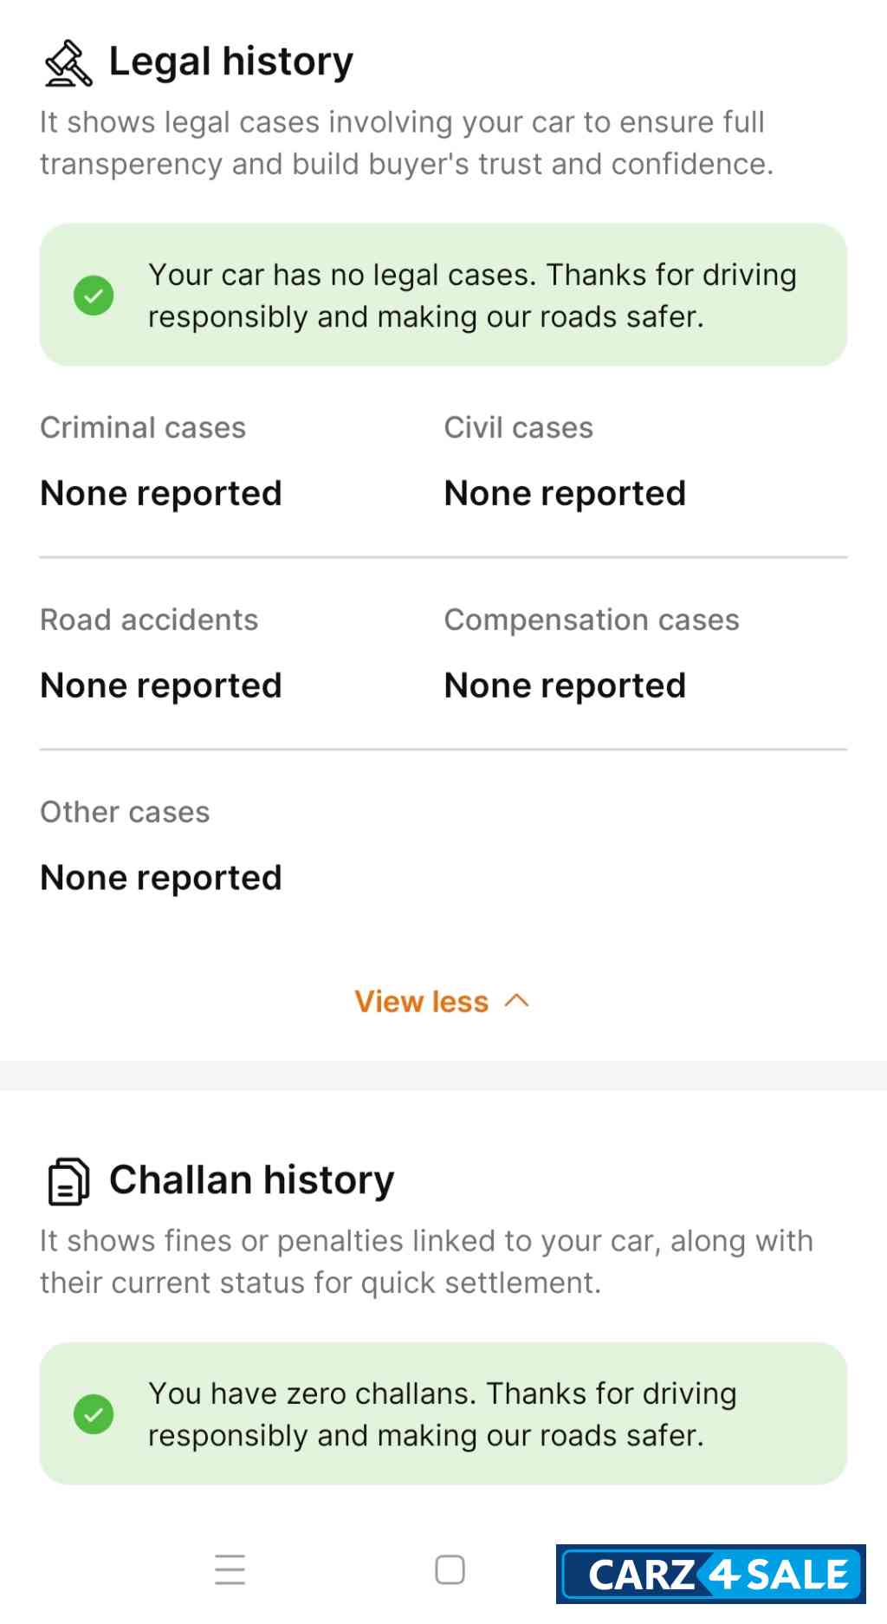887x1624 pixels.
Task: Click the CARZ4SALE watermark logo
Action: 710,1574
